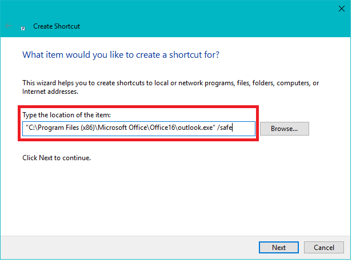Click Microsoft Office folder name in the path
This screenshot has width=356, height=266.
119,129
